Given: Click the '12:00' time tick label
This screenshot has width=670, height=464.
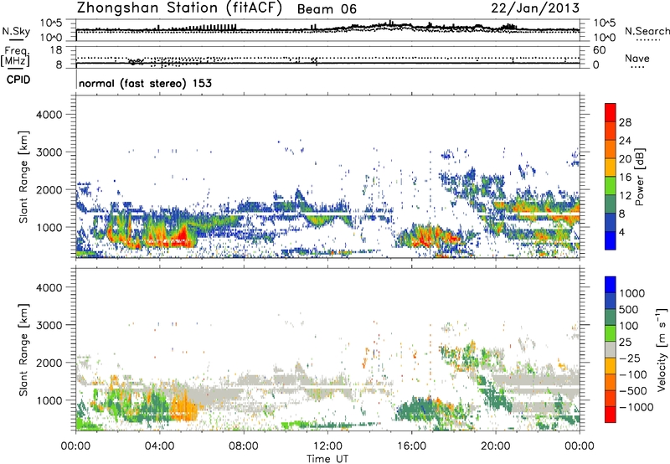Looking at the screenshot, I should 327,446.
